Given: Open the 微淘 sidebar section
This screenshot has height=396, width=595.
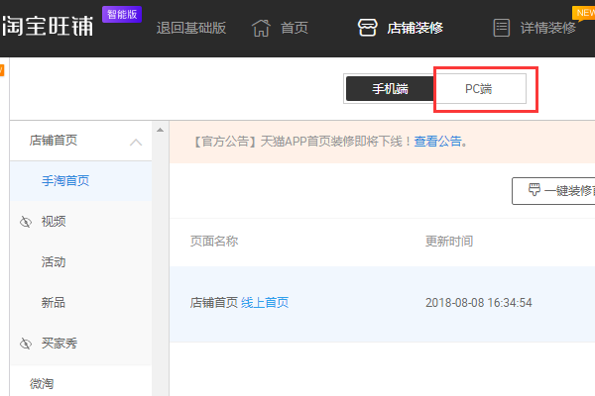Looking at the screenshot, I should (x=42, y=382).
